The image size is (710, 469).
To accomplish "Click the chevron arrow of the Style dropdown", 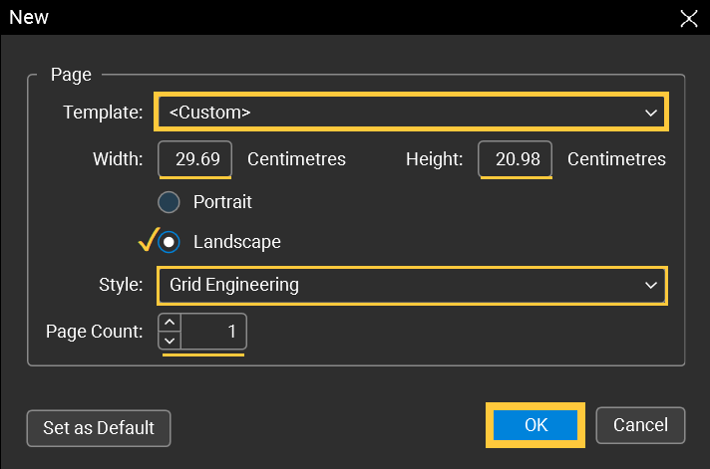I will pyautogui.click(x=651, y=286).
